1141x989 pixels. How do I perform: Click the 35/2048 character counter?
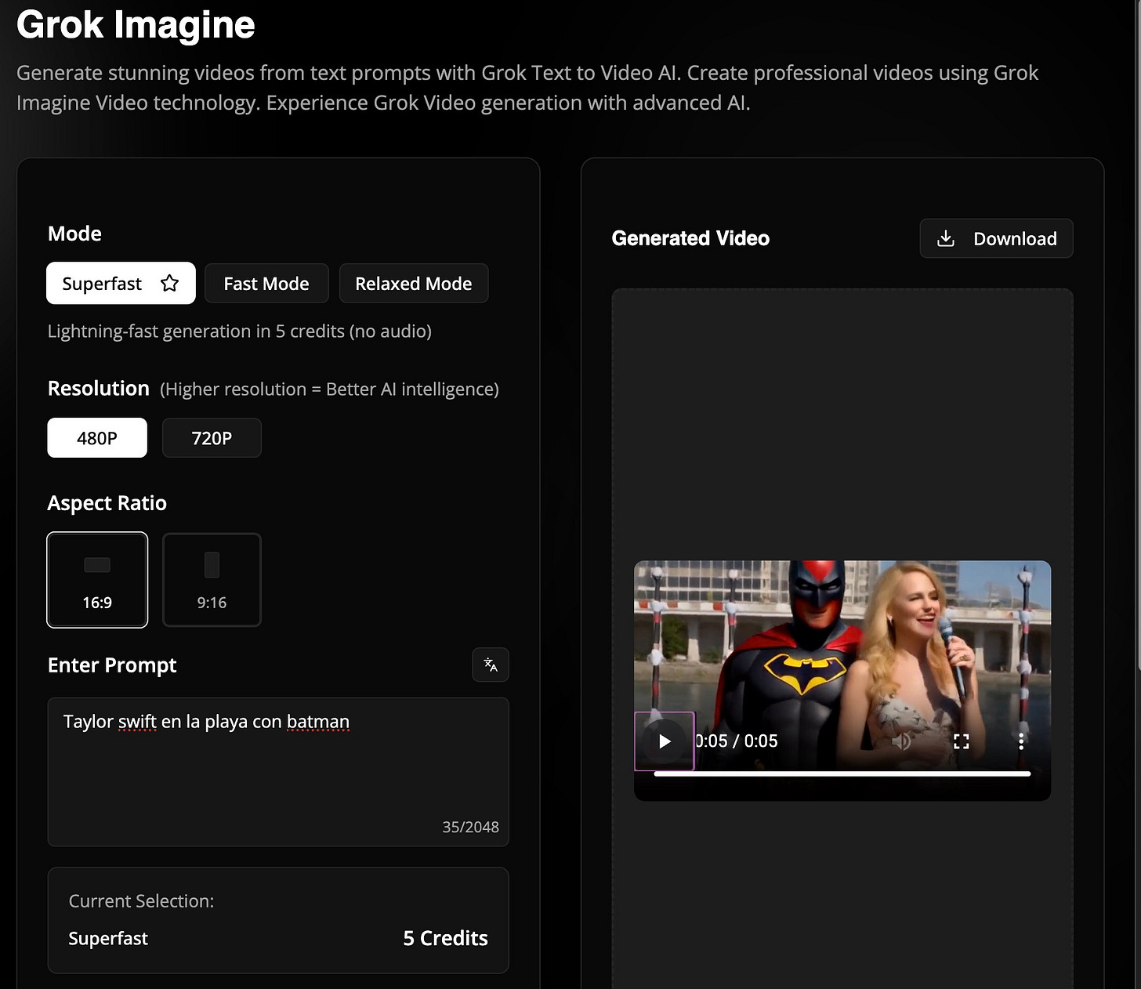point(470,827)
